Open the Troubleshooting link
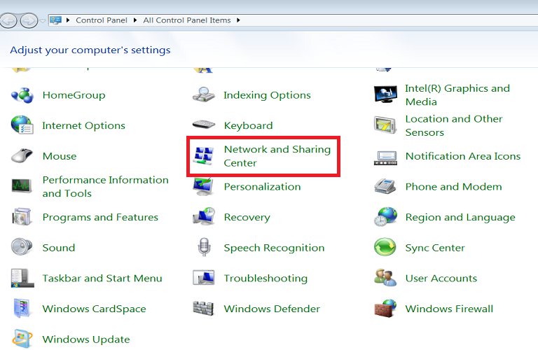The width and height of the screenshot is (538, 350). coord(265,279)
